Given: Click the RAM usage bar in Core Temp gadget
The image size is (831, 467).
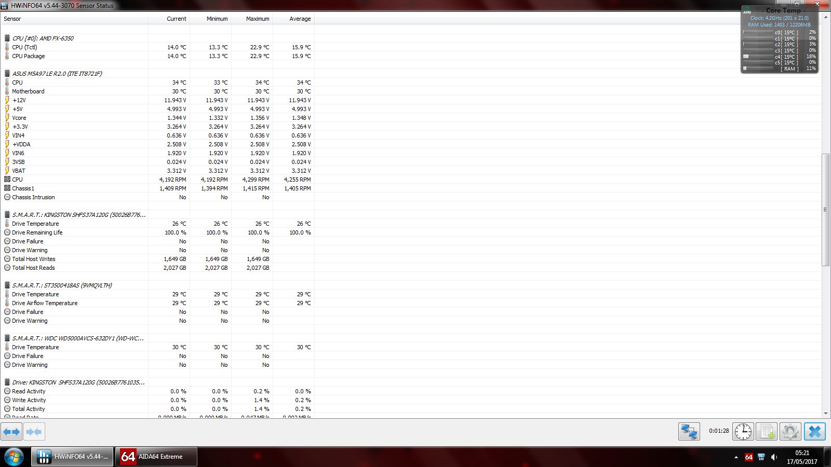Looking at the screenshot, I should 758,68.
